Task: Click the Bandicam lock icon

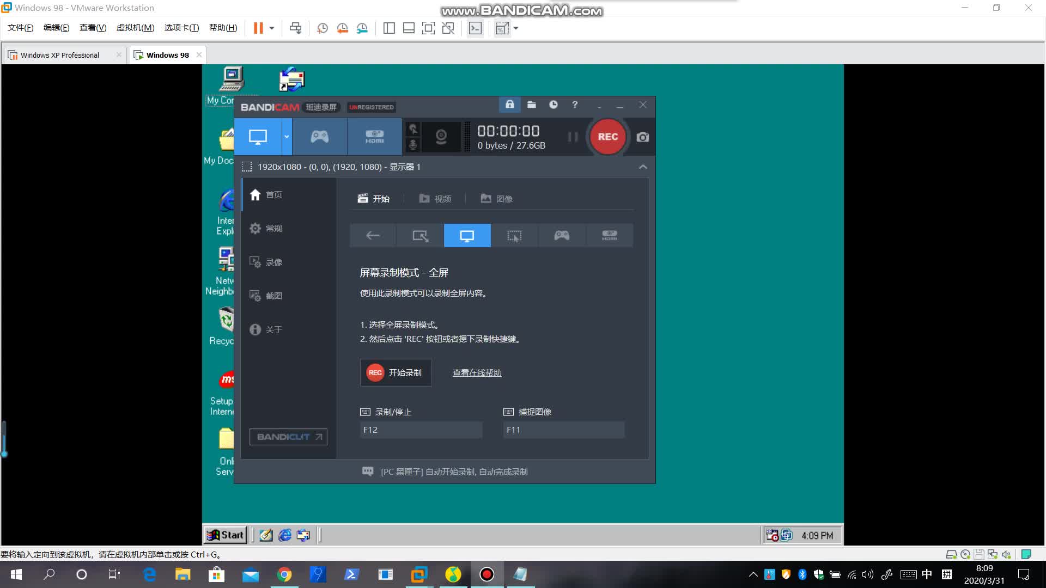Action: pos(509,105)
